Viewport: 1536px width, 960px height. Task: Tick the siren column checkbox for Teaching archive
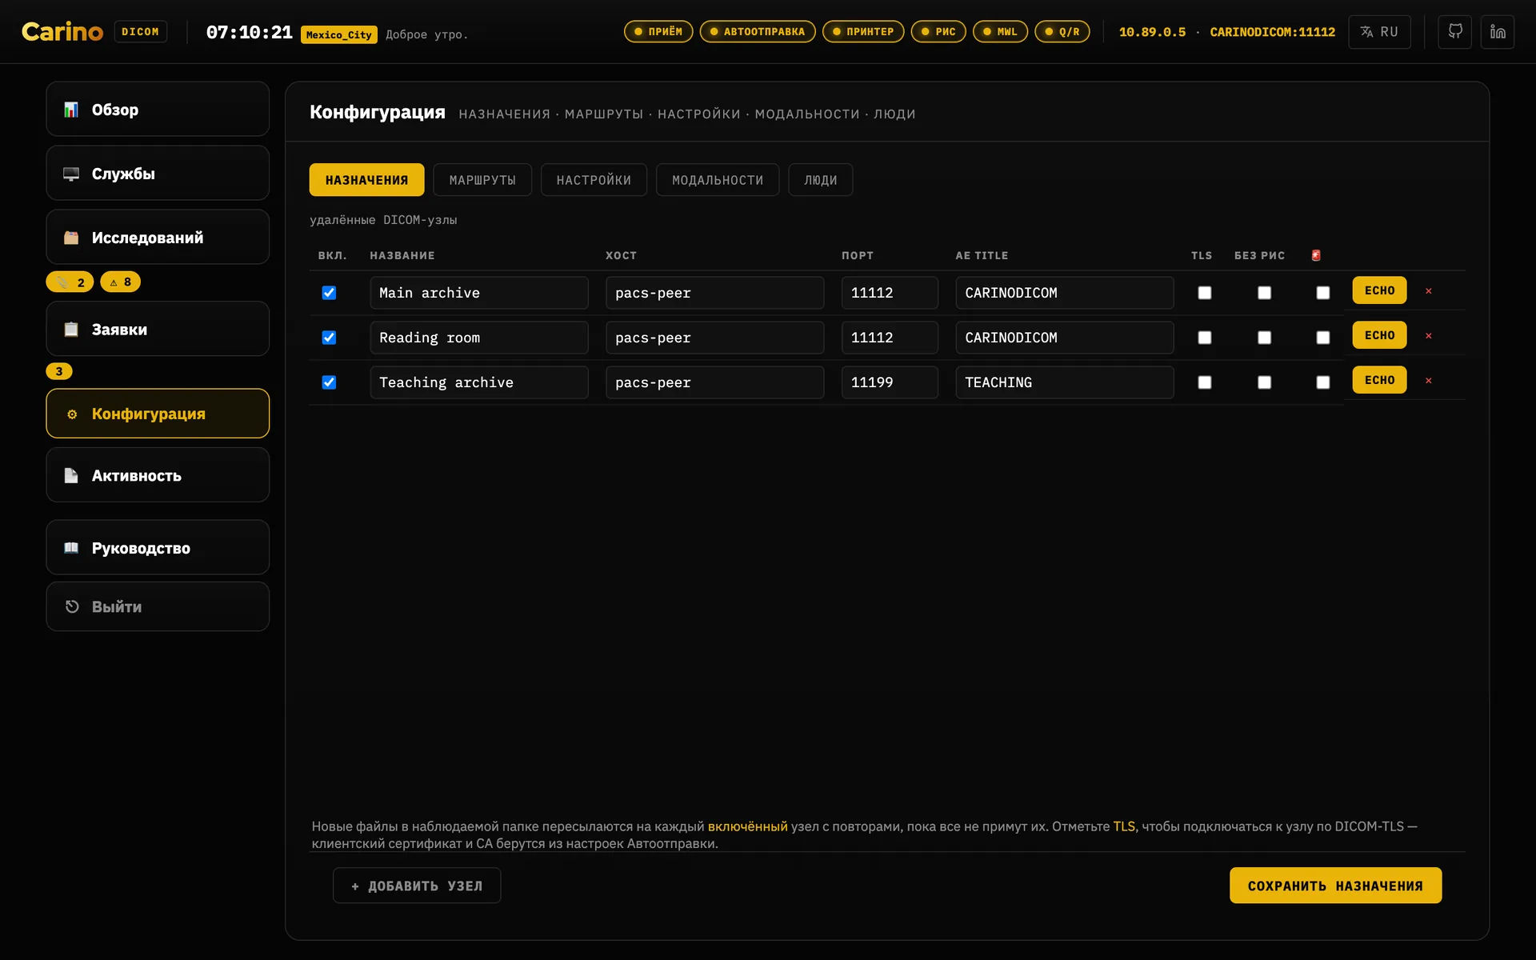point(1323,382)
